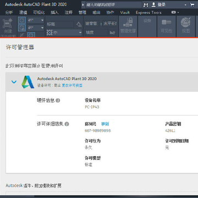The height and width of the screenshot is (198, 198).
Task: Click the 许可管理器 dialog title
Action: pos(20,47)
